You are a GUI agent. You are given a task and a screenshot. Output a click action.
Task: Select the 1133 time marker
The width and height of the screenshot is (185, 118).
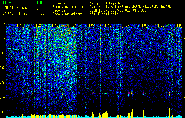coord(55,25)
